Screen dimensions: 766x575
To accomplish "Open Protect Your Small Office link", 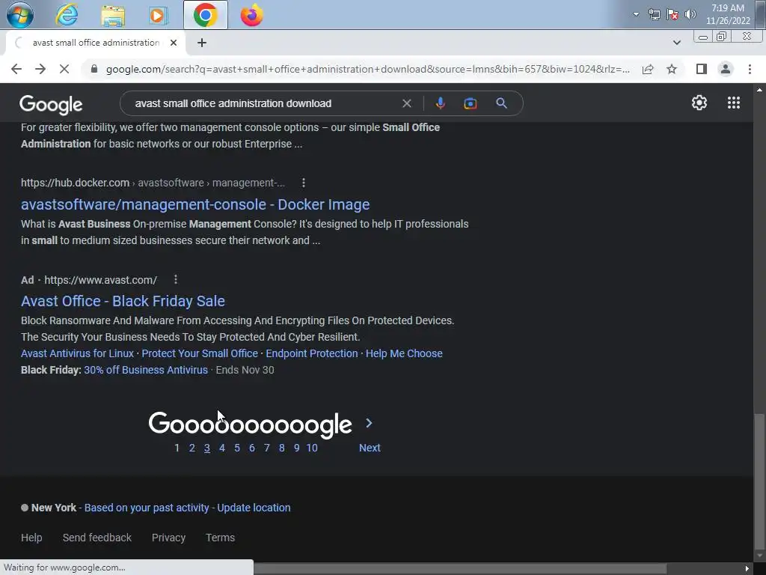I will point(200,353).
